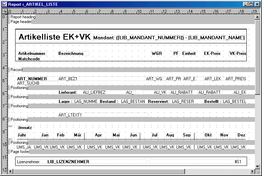Click the horizontal scrollbar left arrow
This screenshot has width=262, height=176.
10,171
